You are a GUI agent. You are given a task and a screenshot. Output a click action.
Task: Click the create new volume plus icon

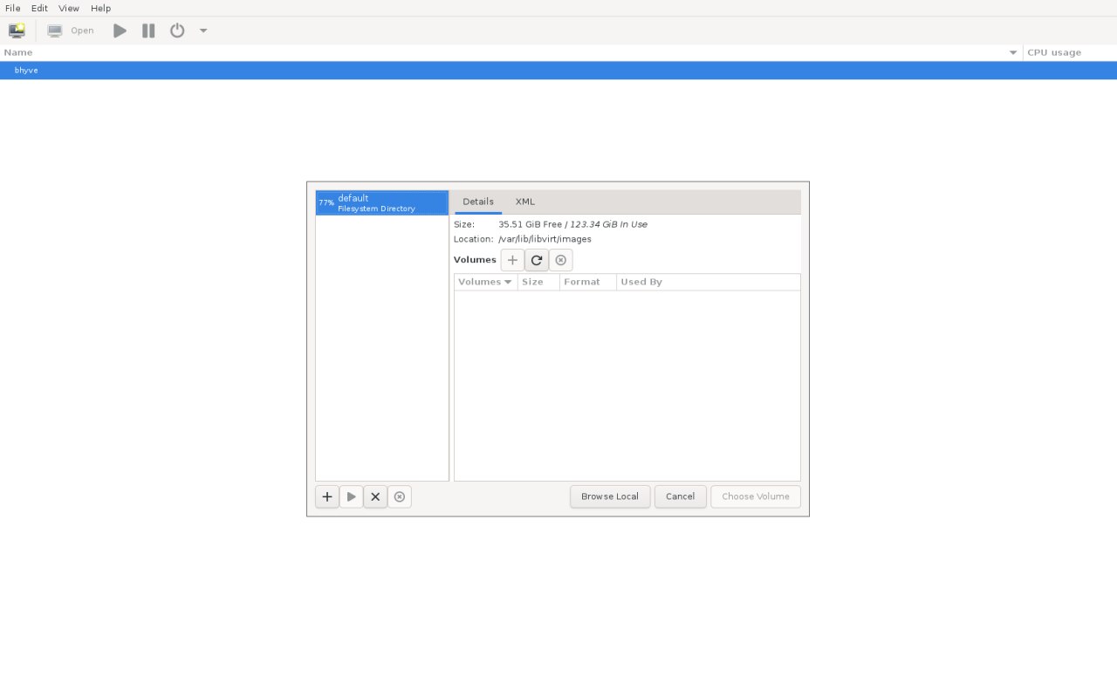click(512, 260)
